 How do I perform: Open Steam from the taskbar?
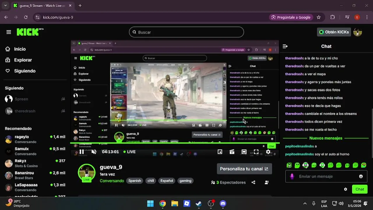click(x=199, y=203)
